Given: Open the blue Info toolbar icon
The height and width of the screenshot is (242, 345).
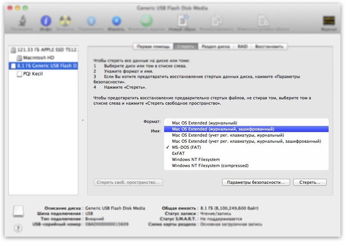Looking at the screenshot, I should point(46,21).
